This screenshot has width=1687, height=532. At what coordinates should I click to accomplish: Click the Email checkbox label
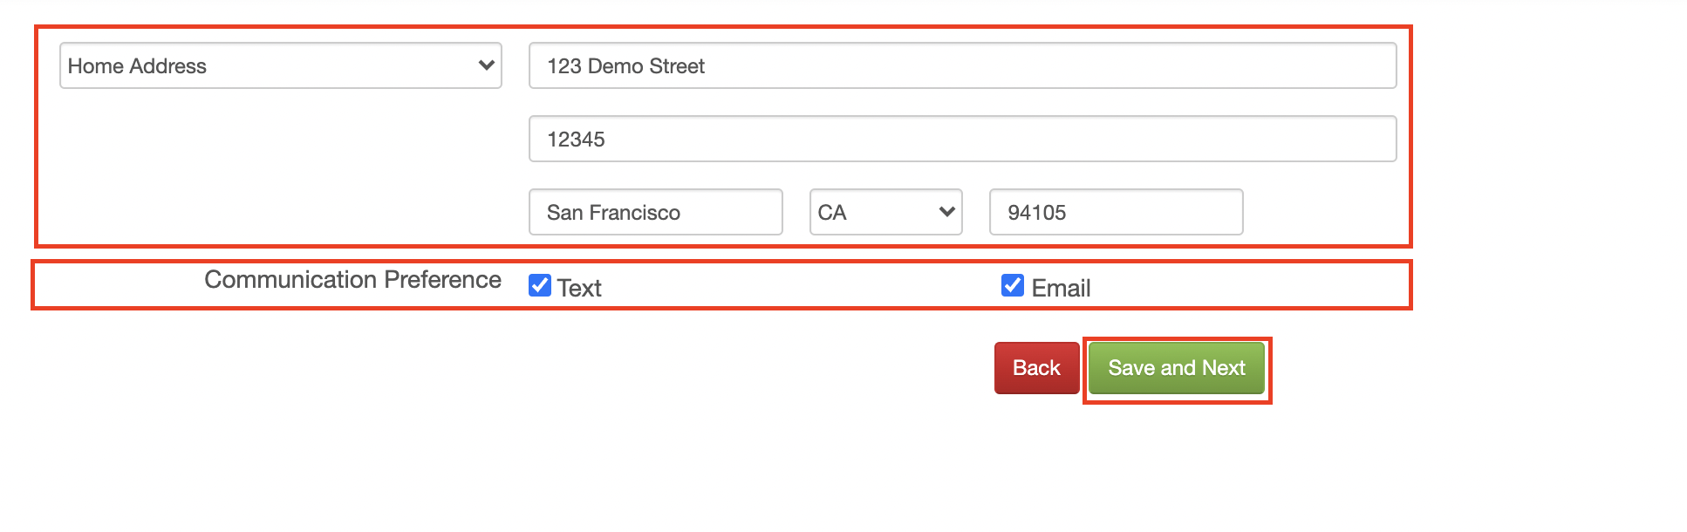[x=1061, y=289]
